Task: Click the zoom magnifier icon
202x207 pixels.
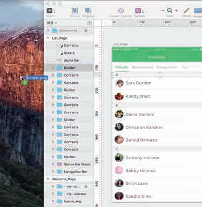Action: pos(170,11)
